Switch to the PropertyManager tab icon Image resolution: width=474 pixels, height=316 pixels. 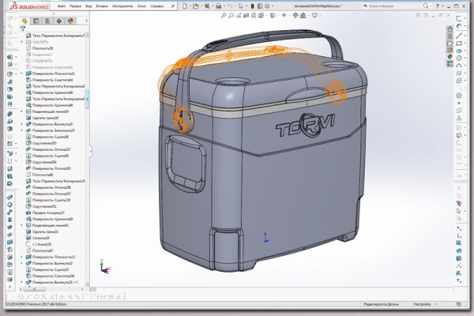pos(36,21)
